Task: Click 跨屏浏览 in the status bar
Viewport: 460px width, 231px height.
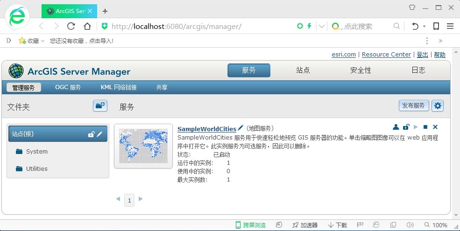Action: (x=251, y=225)
